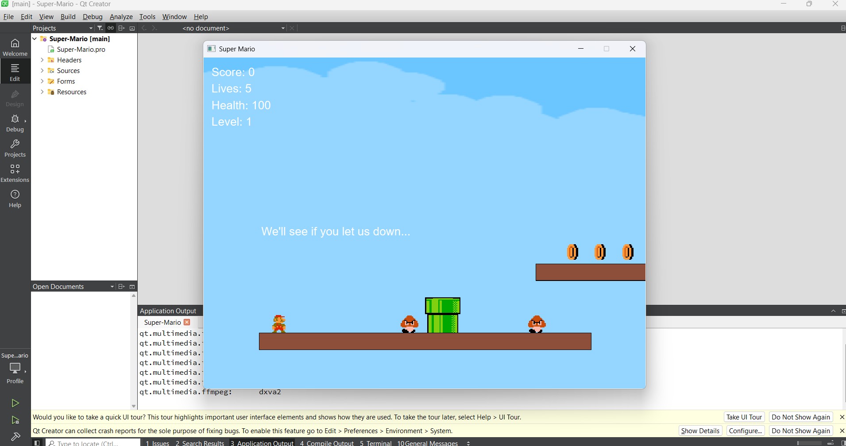Start debugging with Run-Debug button
Screen dimensions: 846x446
(15, 420)
